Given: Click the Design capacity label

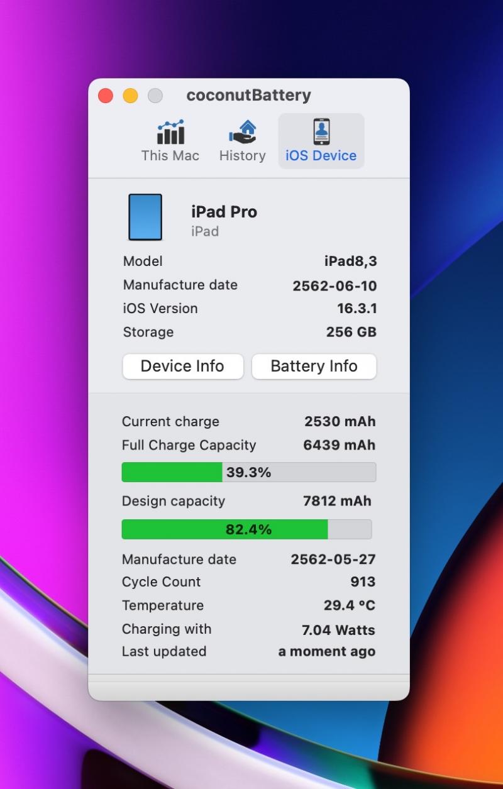Looking at the screenshot, I should click(x=174, y=501).
